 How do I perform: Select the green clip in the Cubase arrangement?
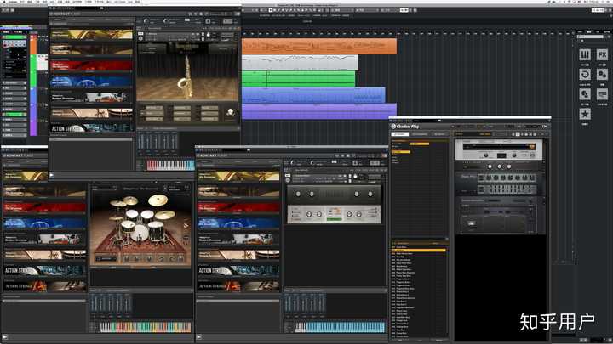[298, 78]
